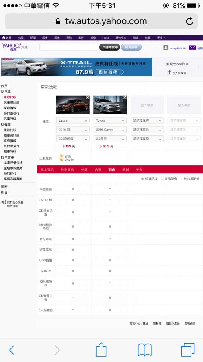Remove the Lexus car with X
This screenshot has height=362, width=203.
[x=88, y=97]
